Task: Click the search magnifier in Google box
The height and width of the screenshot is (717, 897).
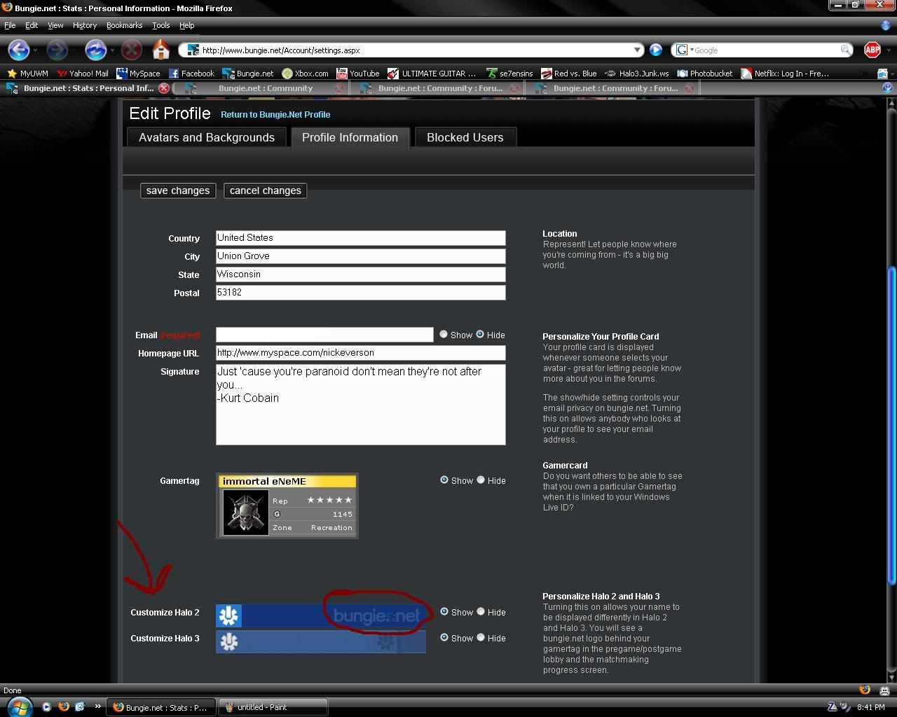Action: pyautogui.click(x=846, y=50)
